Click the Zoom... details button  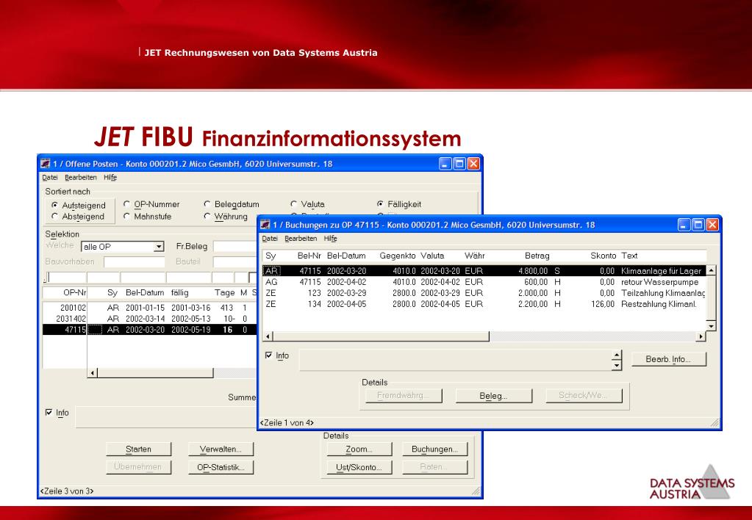[359, 449]
